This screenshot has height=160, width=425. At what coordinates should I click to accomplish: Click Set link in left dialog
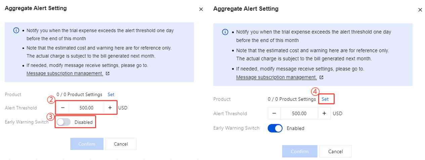[x=111, y=95]
